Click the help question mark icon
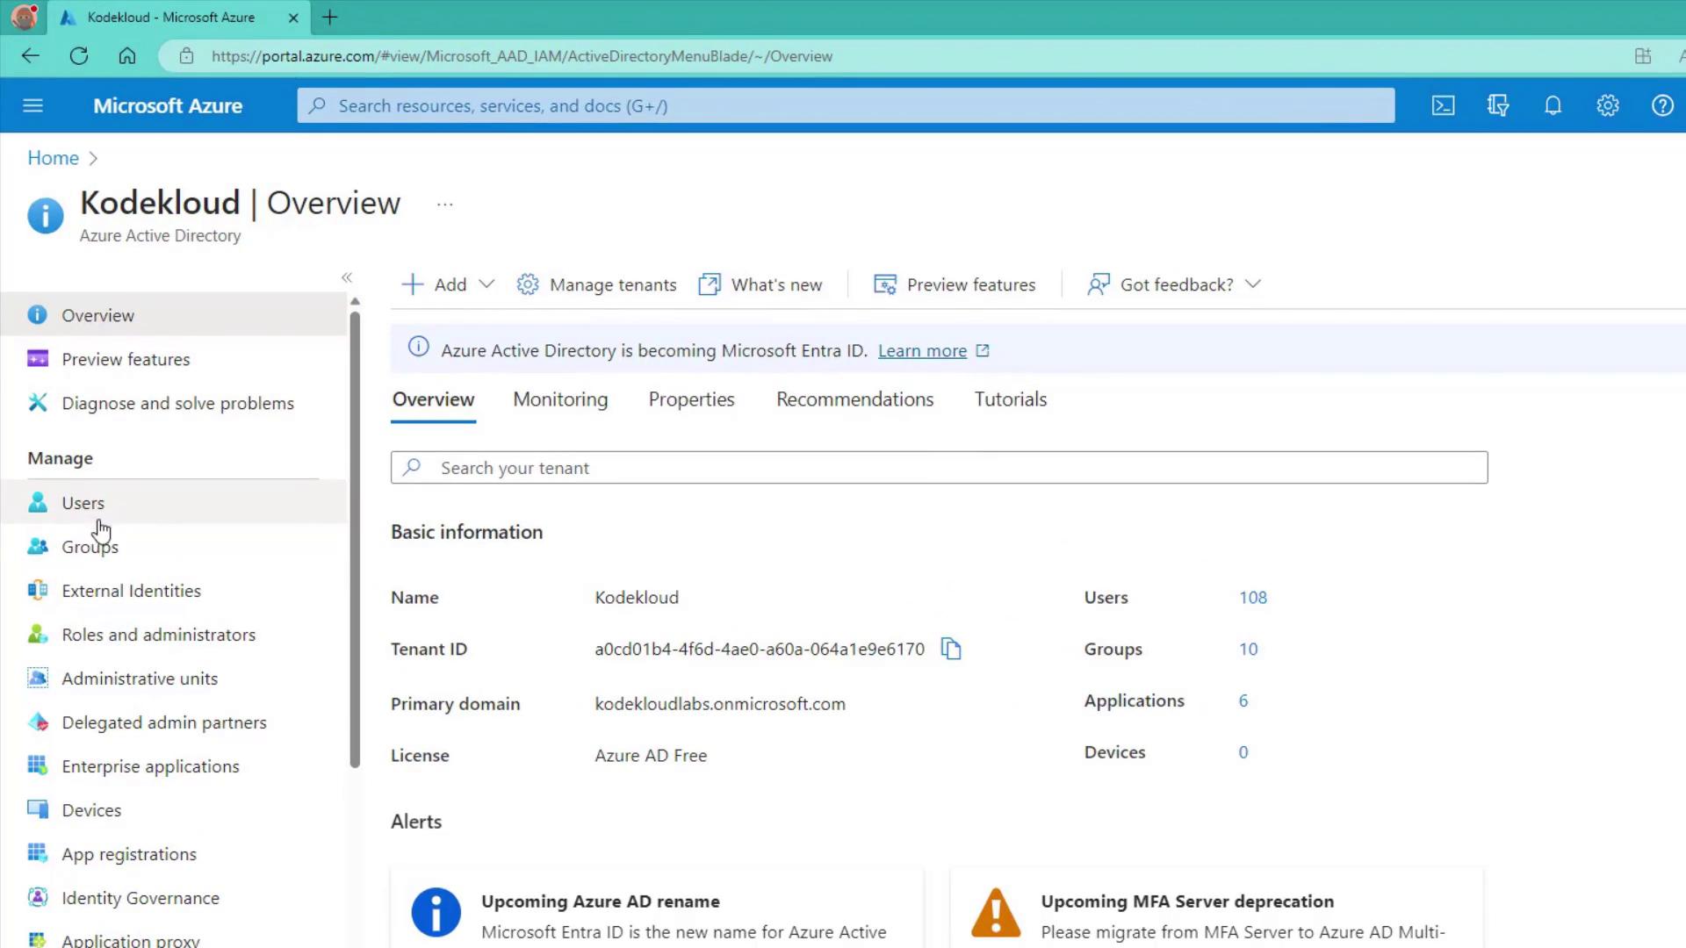 click(1661, 105)
